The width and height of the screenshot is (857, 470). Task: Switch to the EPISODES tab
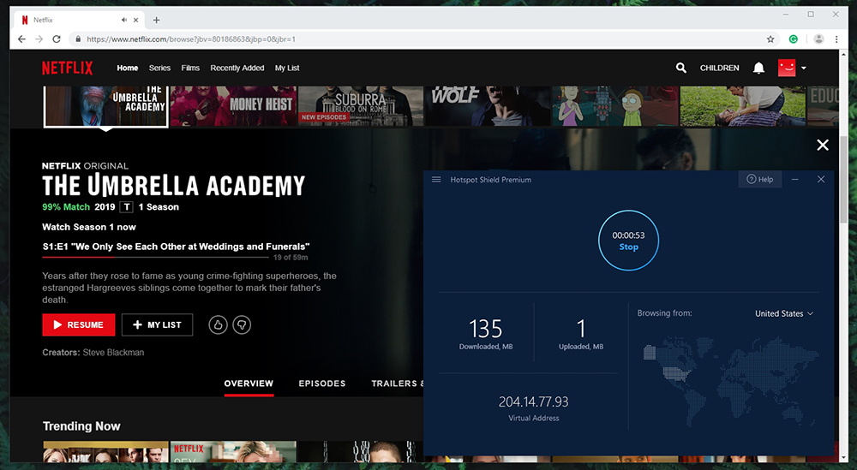pos(322,384)
